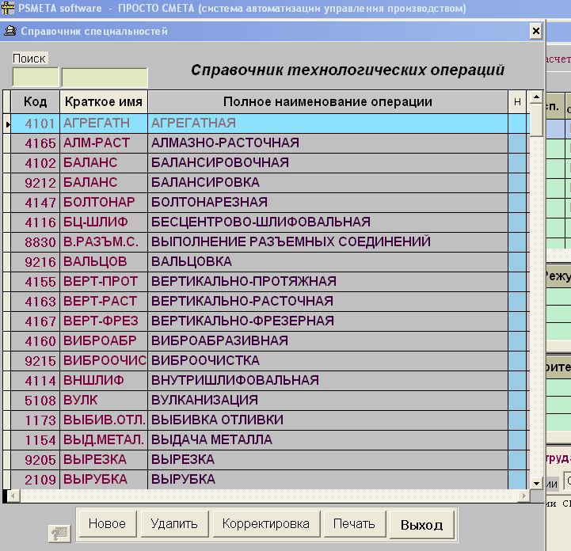This screenshot has height=551, width=571.
Task: Close the Справочник специальностей window
Action: [x=535, y=31]
